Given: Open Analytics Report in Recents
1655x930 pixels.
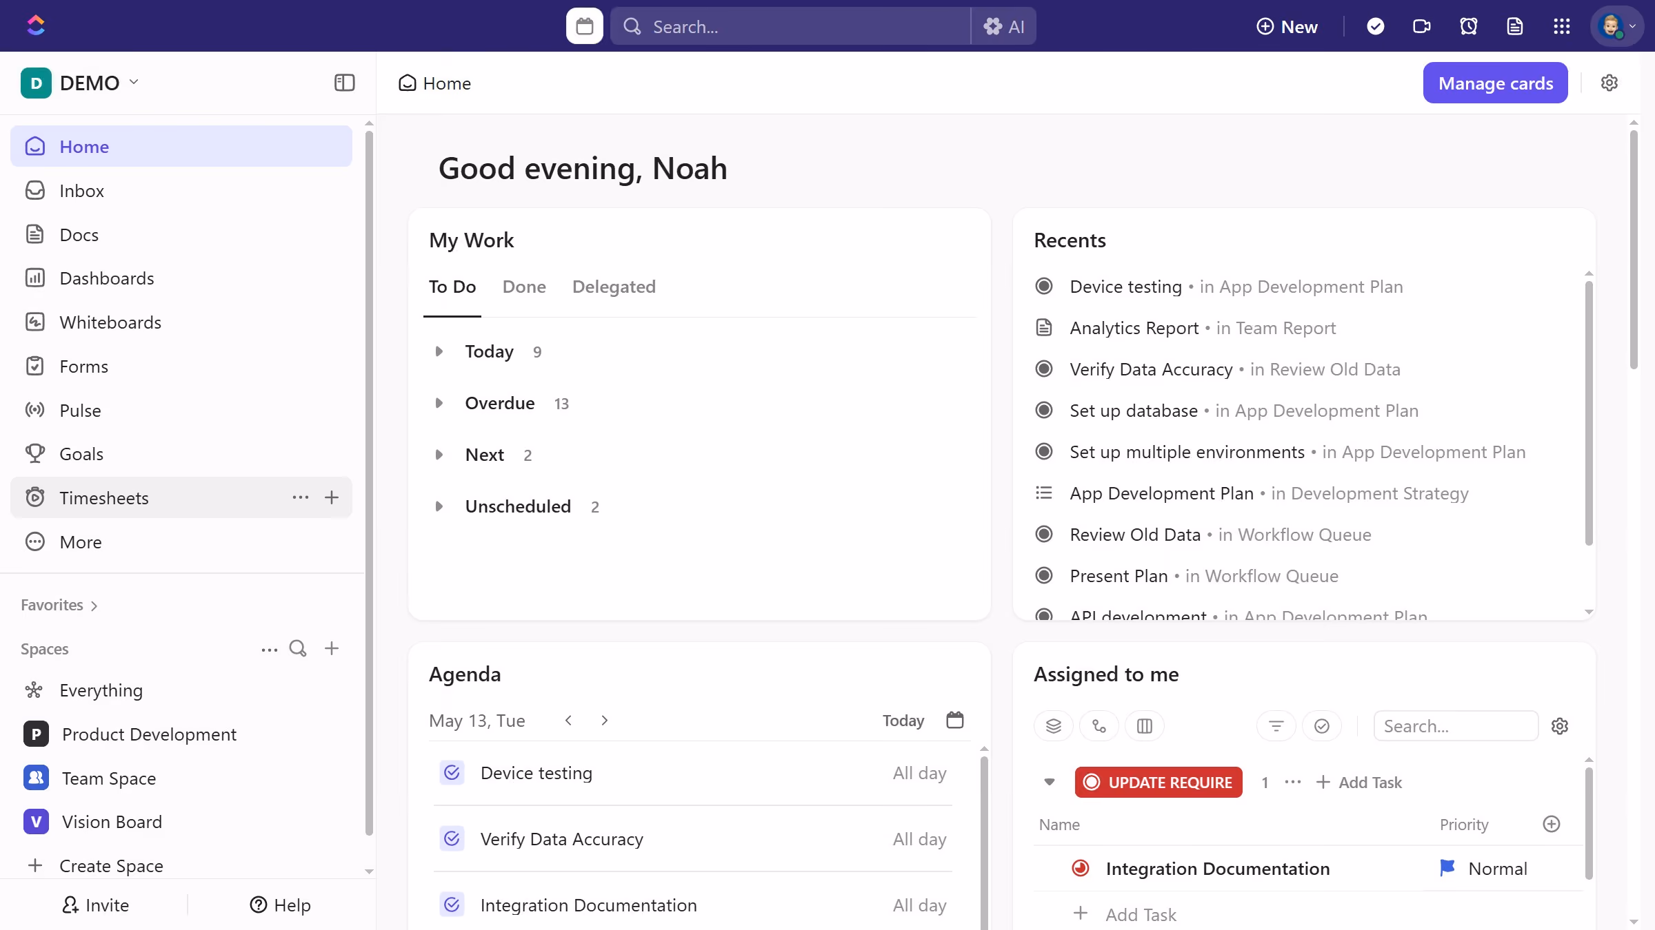Looking at the screenshot, I should (1134, 328).
